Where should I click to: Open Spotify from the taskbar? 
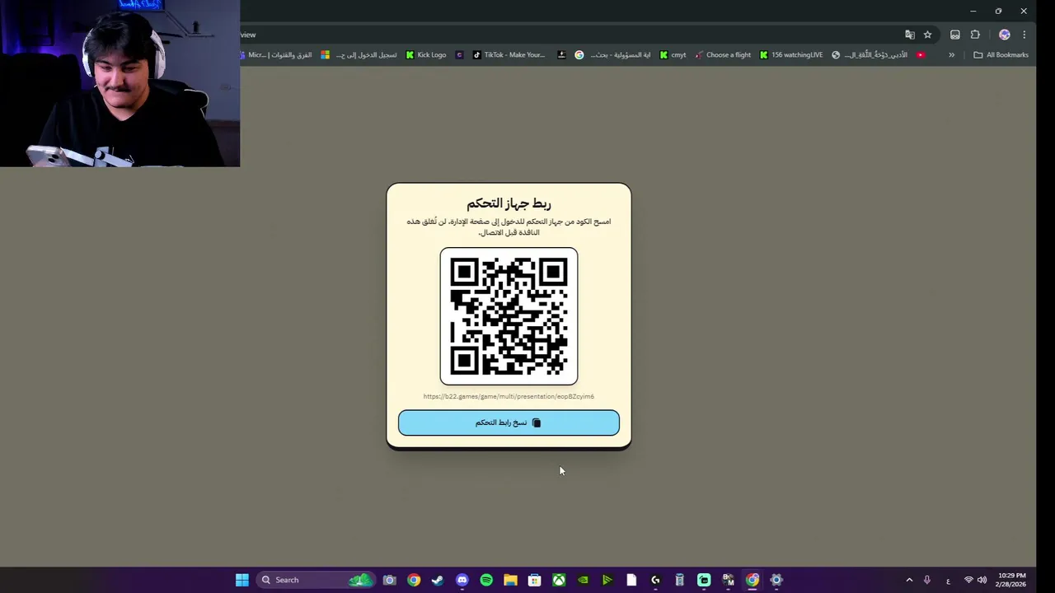point(486,580)
